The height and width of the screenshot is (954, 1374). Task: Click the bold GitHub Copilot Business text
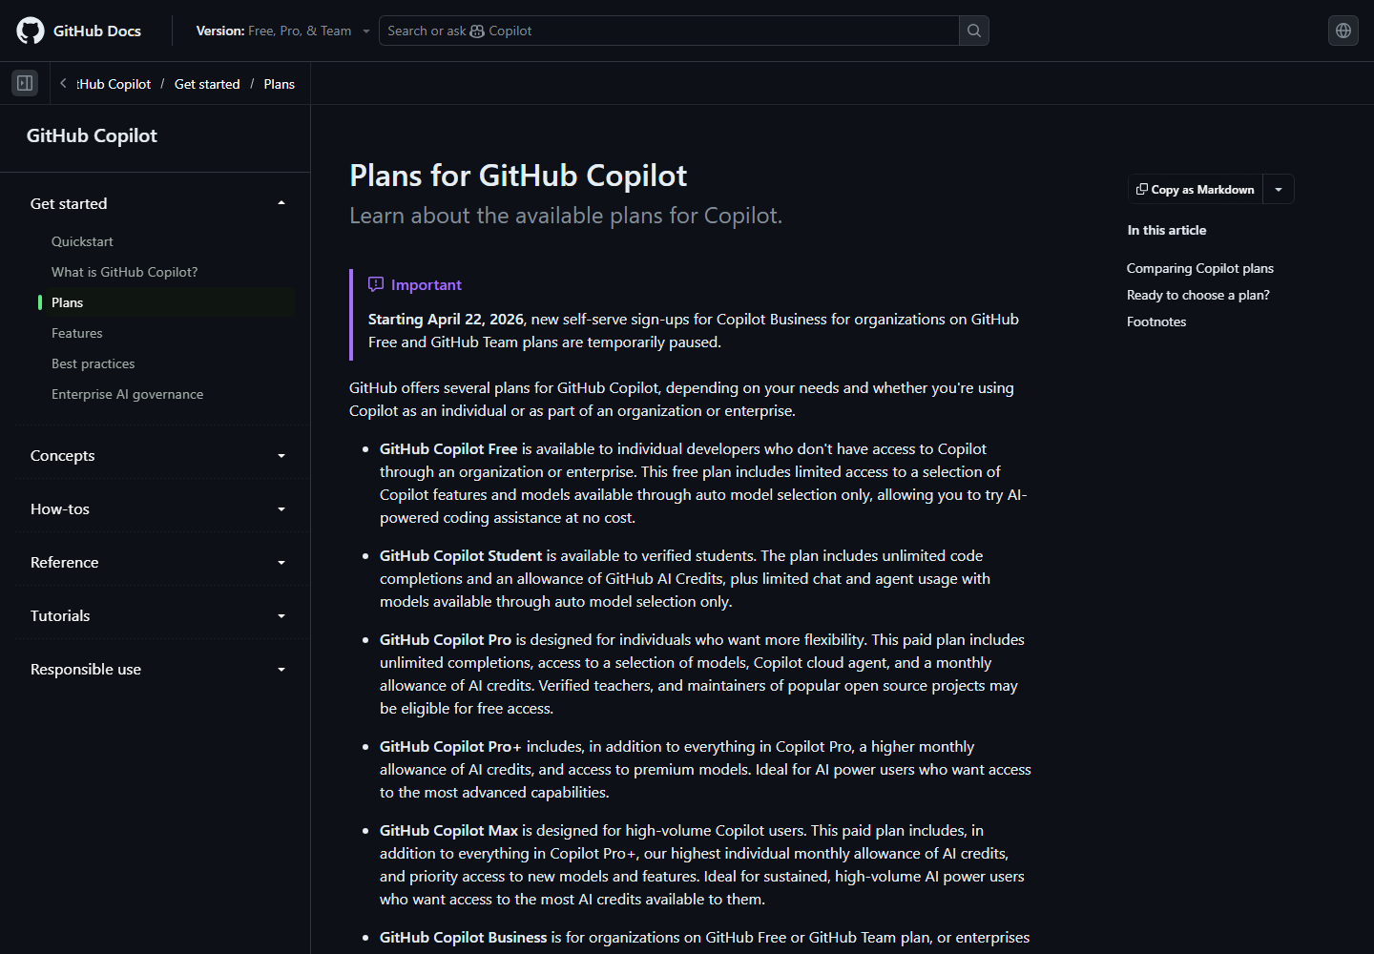464,937
